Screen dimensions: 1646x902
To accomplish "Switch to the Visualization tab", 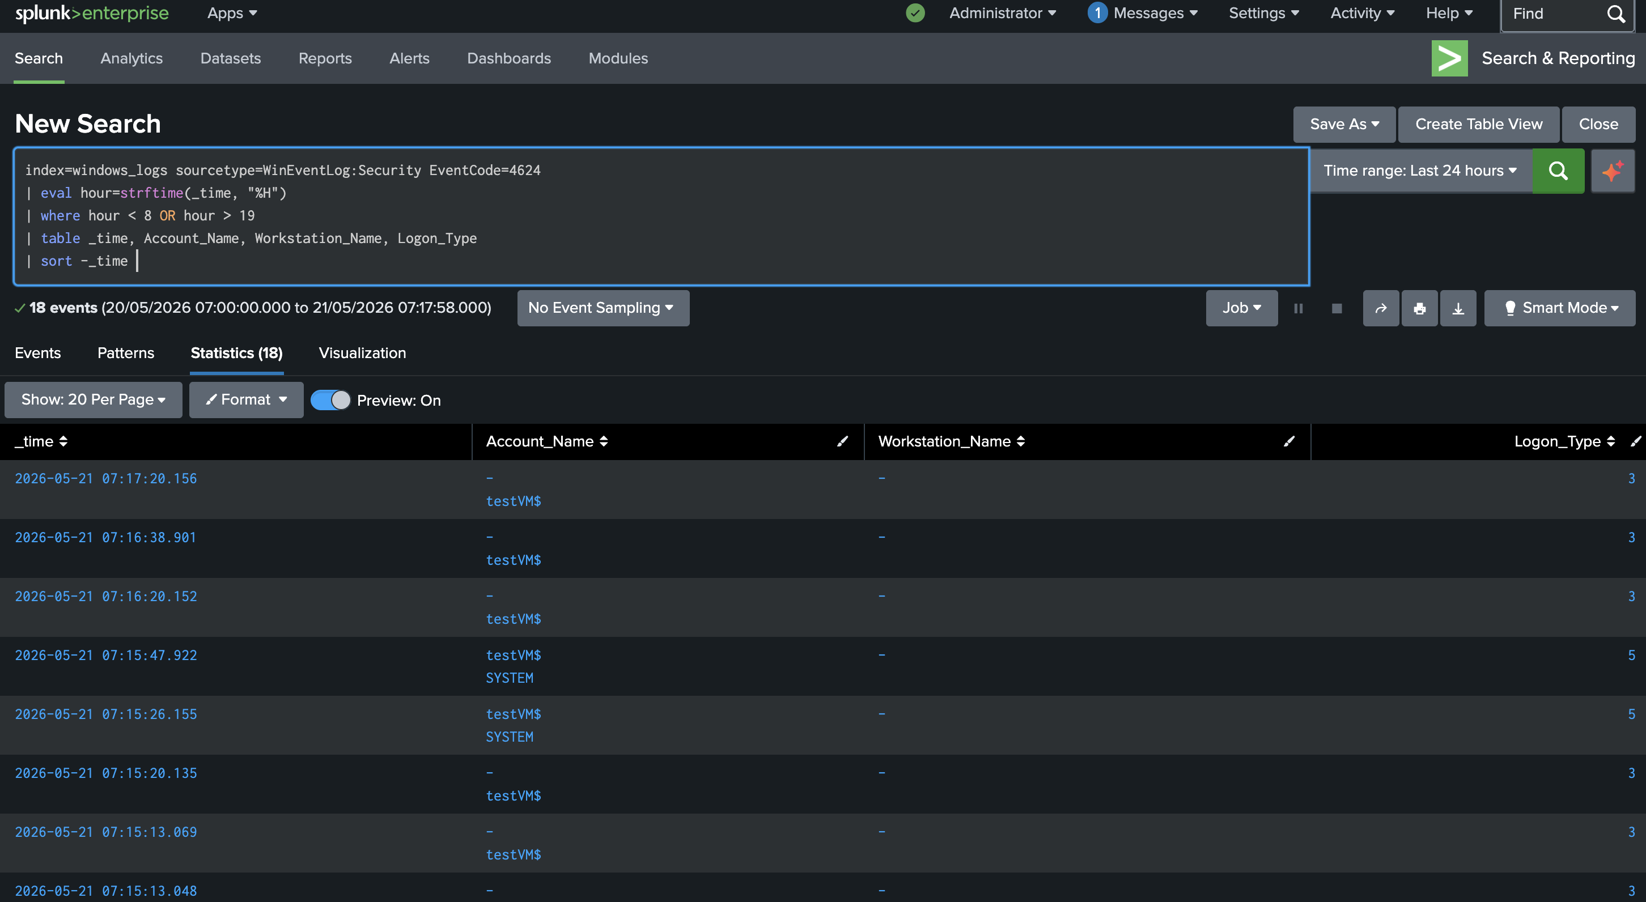I will click(362, 353).
